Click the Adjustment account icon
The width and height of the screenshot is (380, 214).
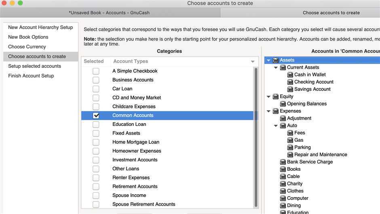283,118
